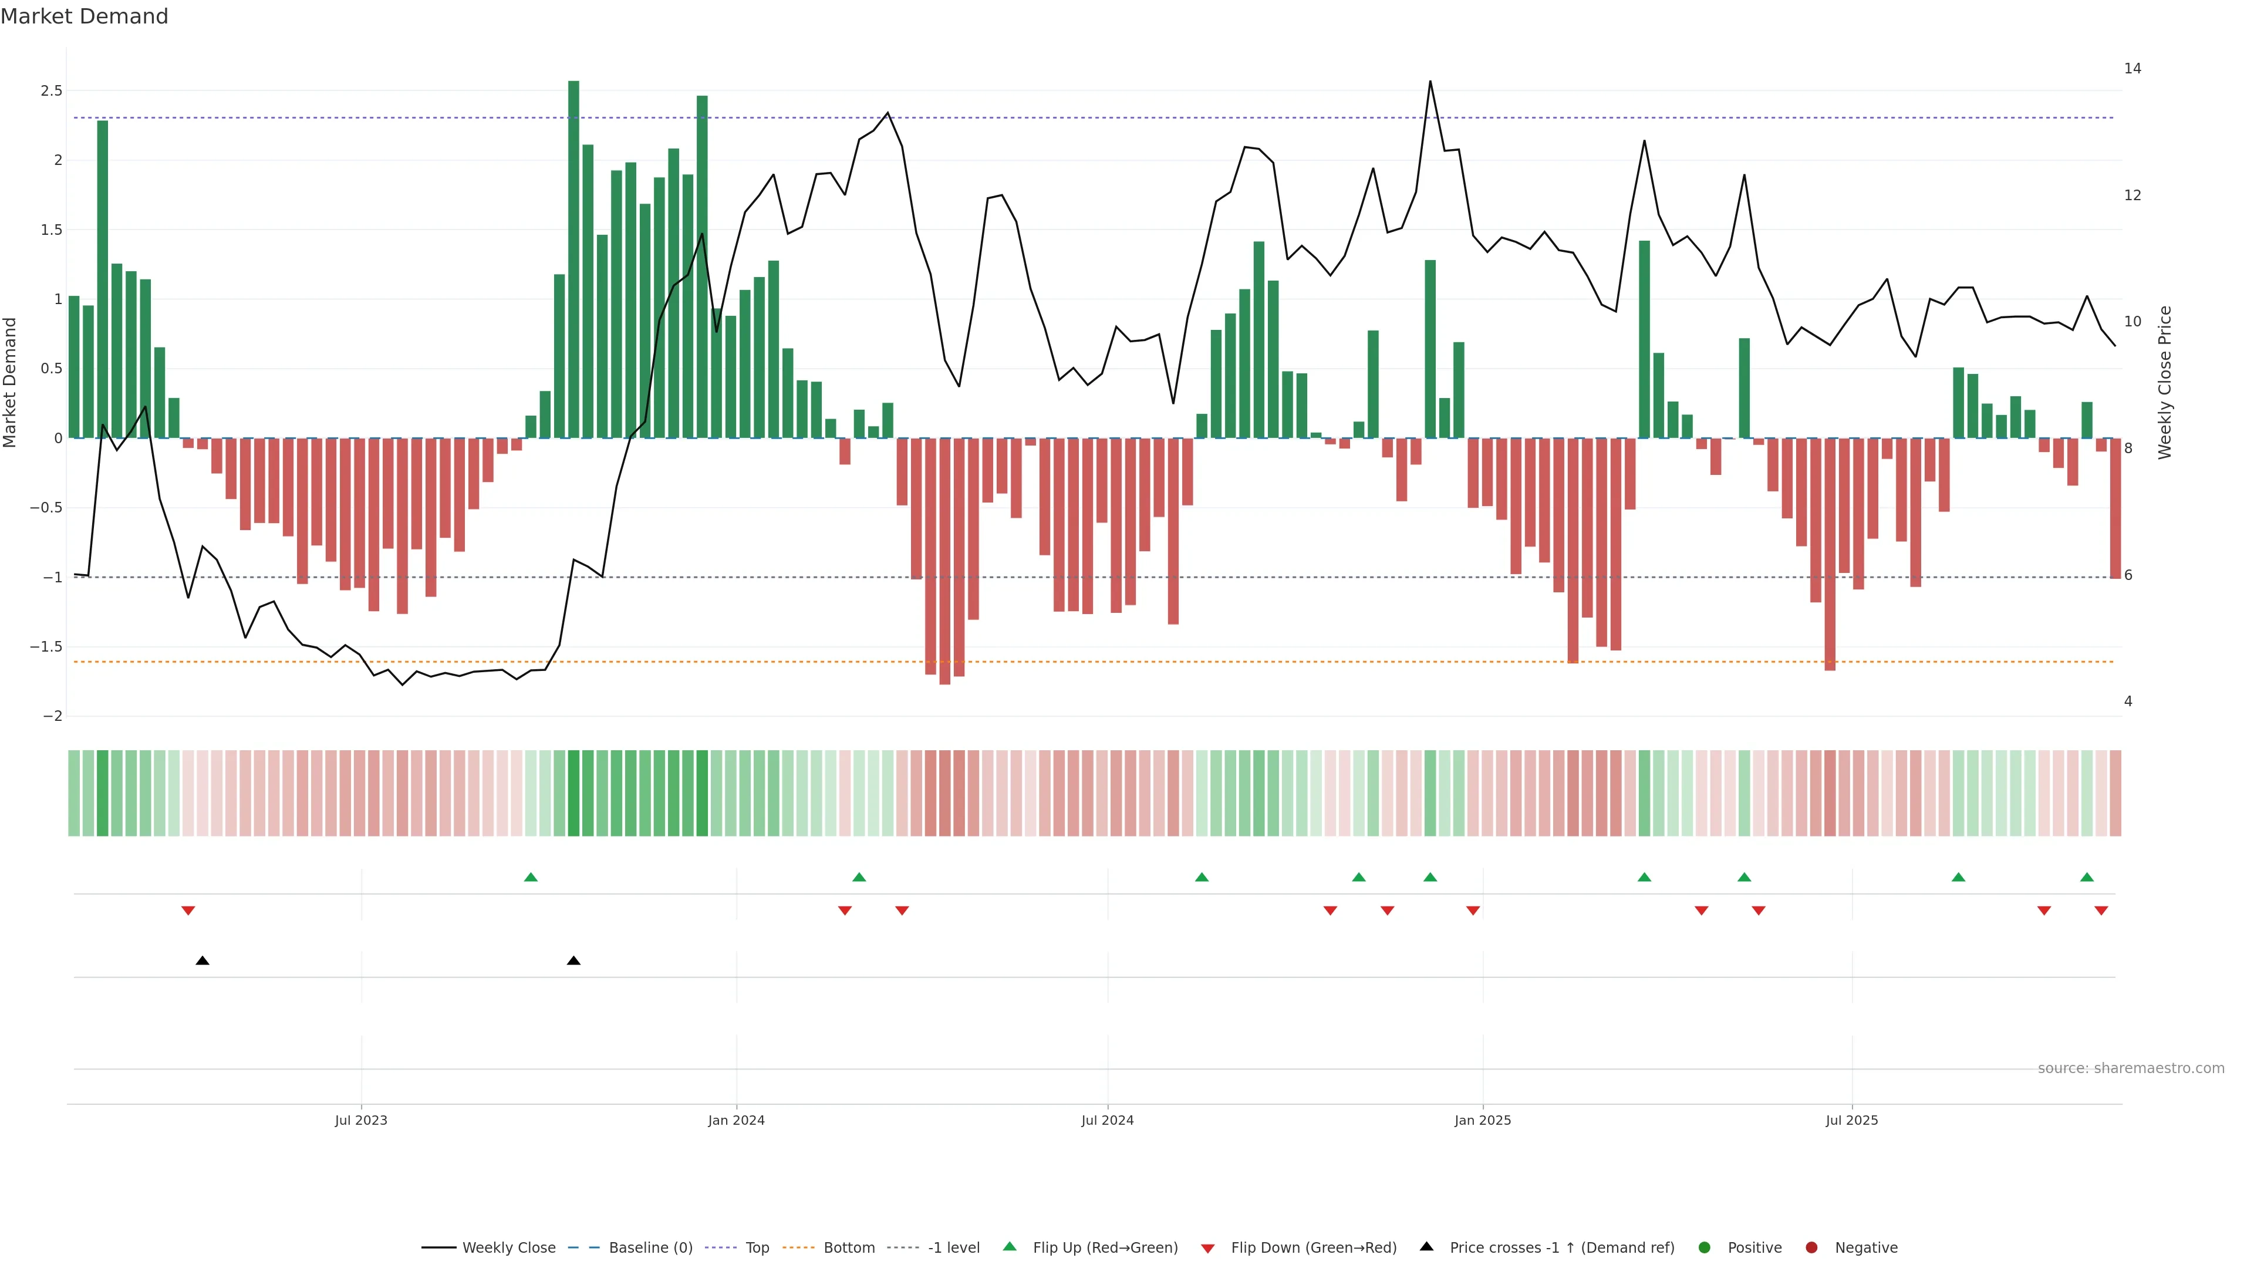Screen dimensions: 2254x1268
Task: Click the Negative red circle legend icon
Action: coord(1811,1248)
